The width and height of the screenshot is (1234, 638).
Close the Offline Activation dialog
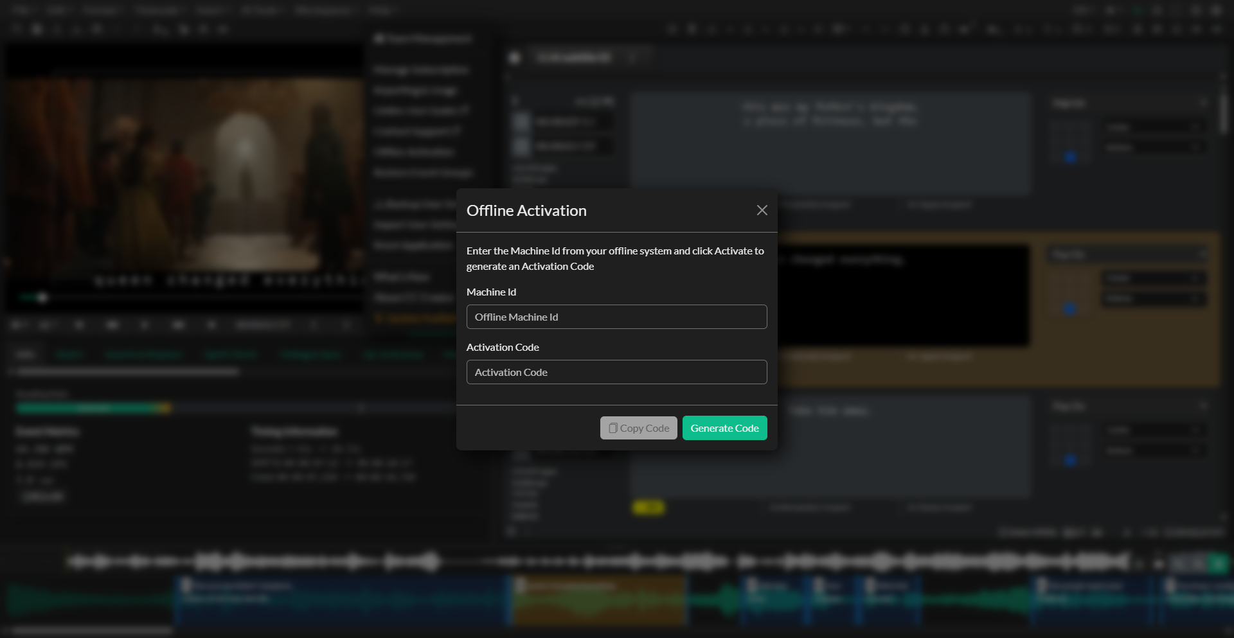(762, 210)
